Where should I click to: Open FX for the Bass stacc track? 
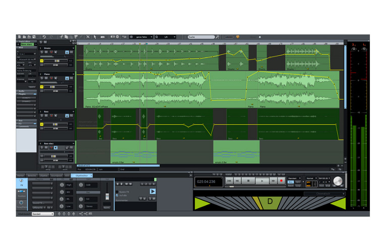click(72, 148)
